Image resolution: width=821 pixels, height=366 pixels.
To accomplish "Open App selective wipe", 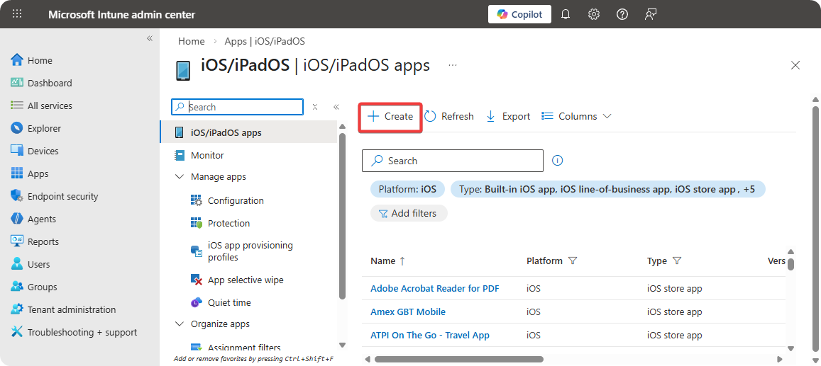I will [x=245, y=280].
